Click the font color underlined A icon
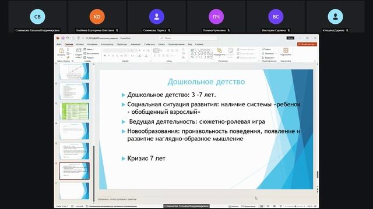 point(146,56)
